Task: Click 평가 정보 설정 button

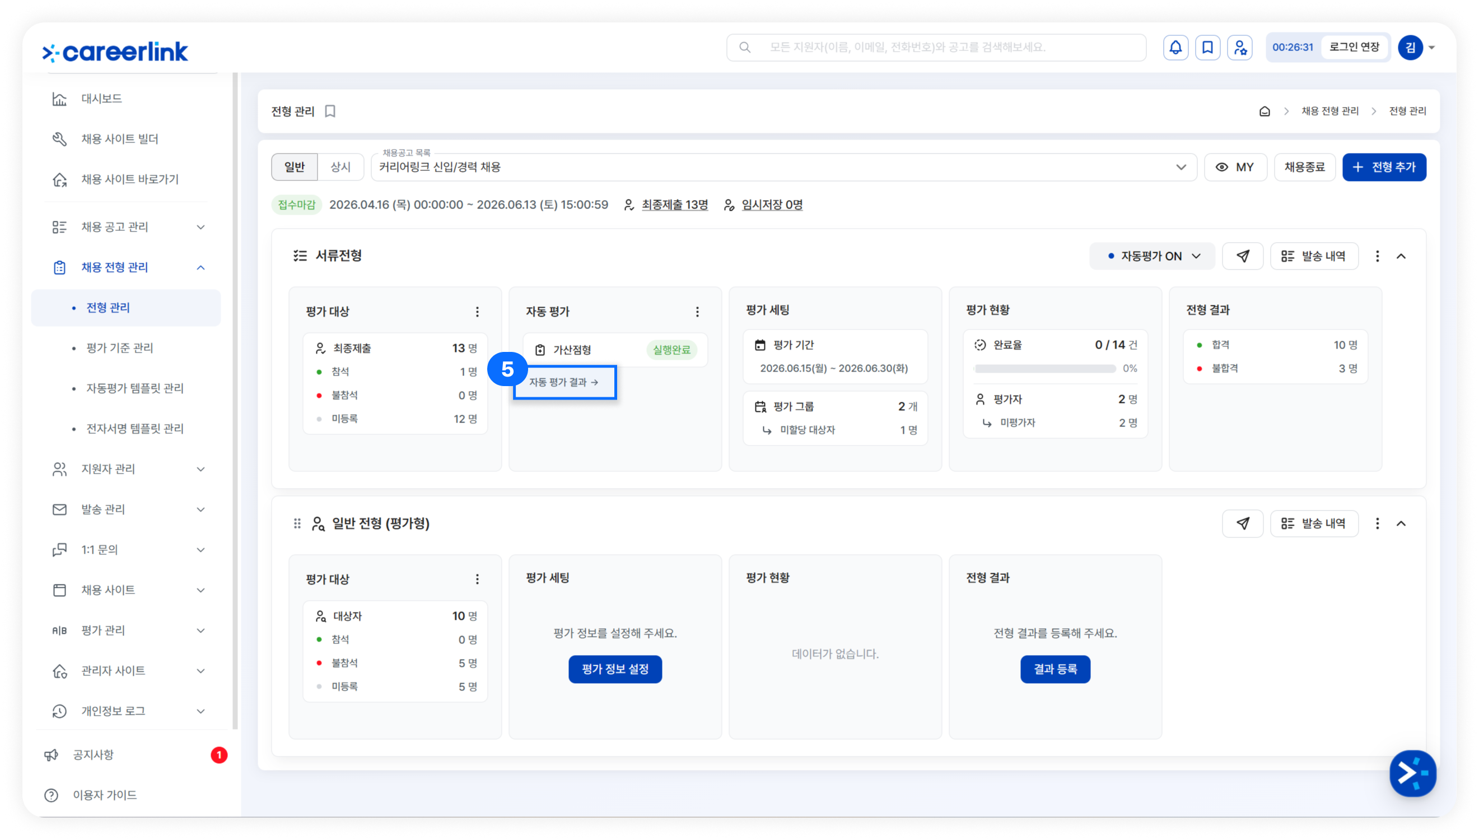Action: 615,669
